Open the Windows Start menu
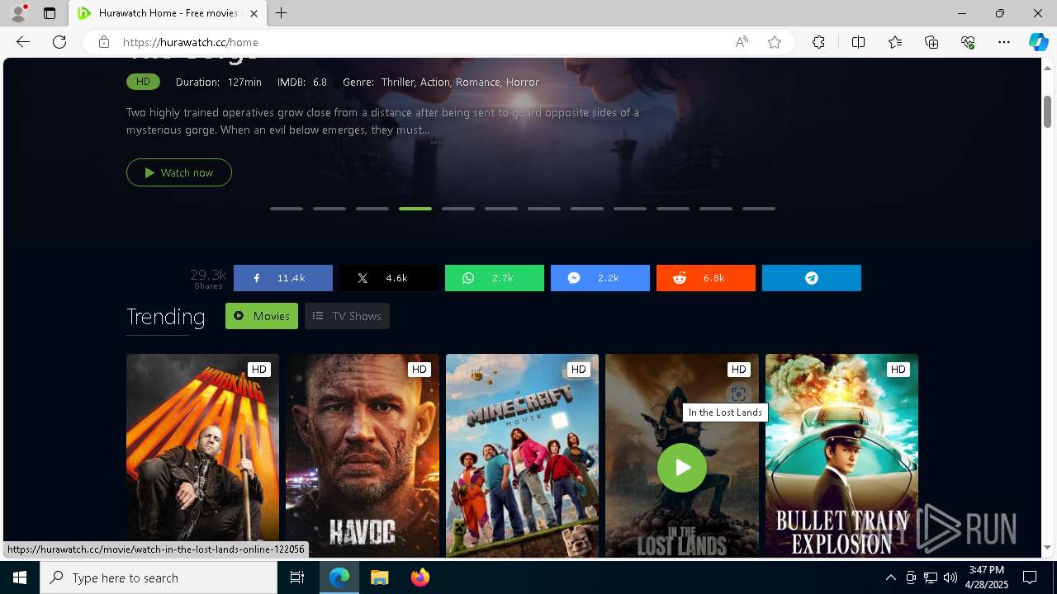The width and height of the screenshot is (1057, 594). 20,577
